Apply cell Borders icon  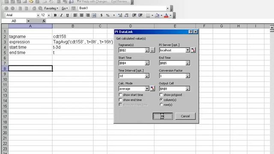coord(148,15)
